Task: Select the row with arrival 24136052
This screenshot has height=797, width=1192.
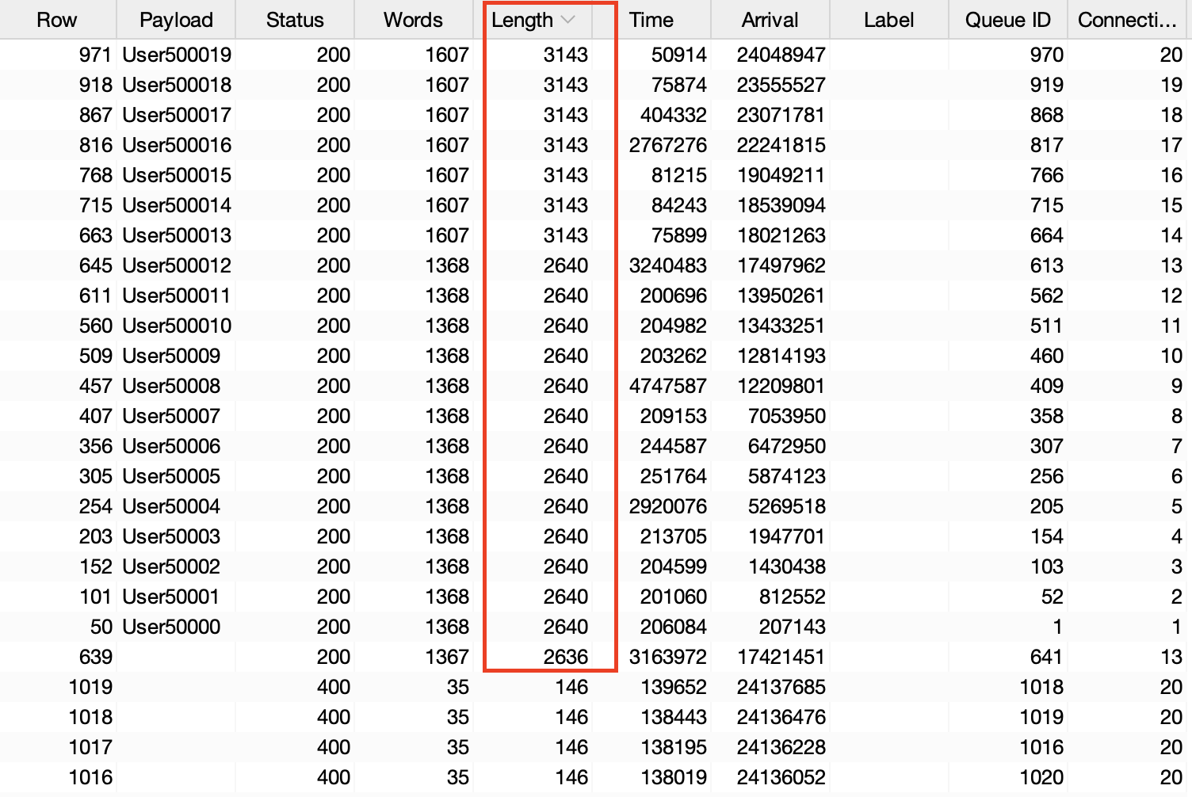Action: (781, 777)
